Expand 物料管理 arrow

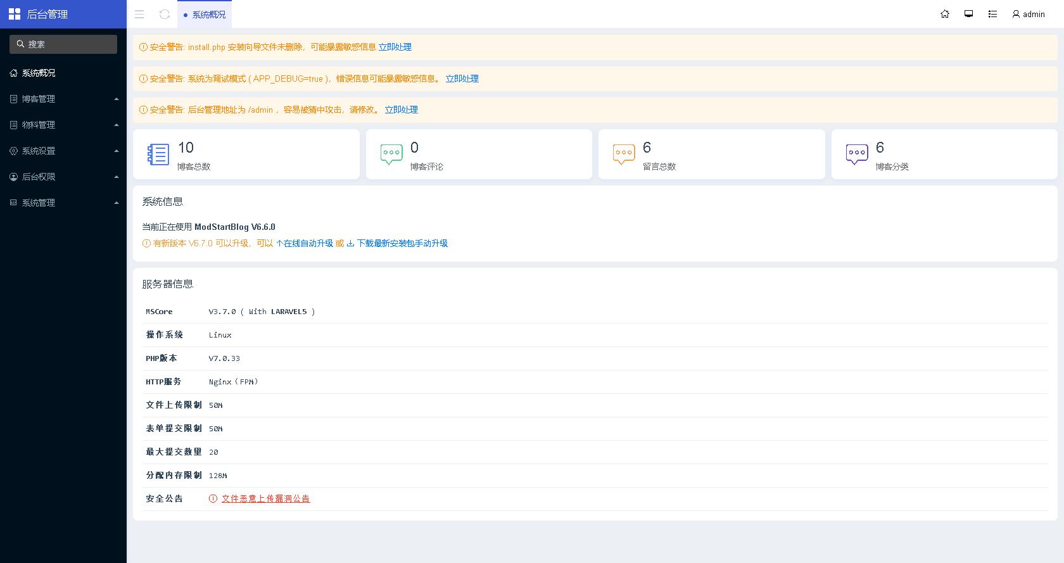coord(117,125)
